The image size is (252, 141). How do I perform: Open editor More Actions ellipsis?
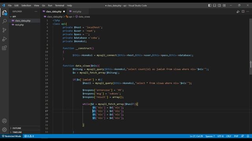tap(248, 11)
